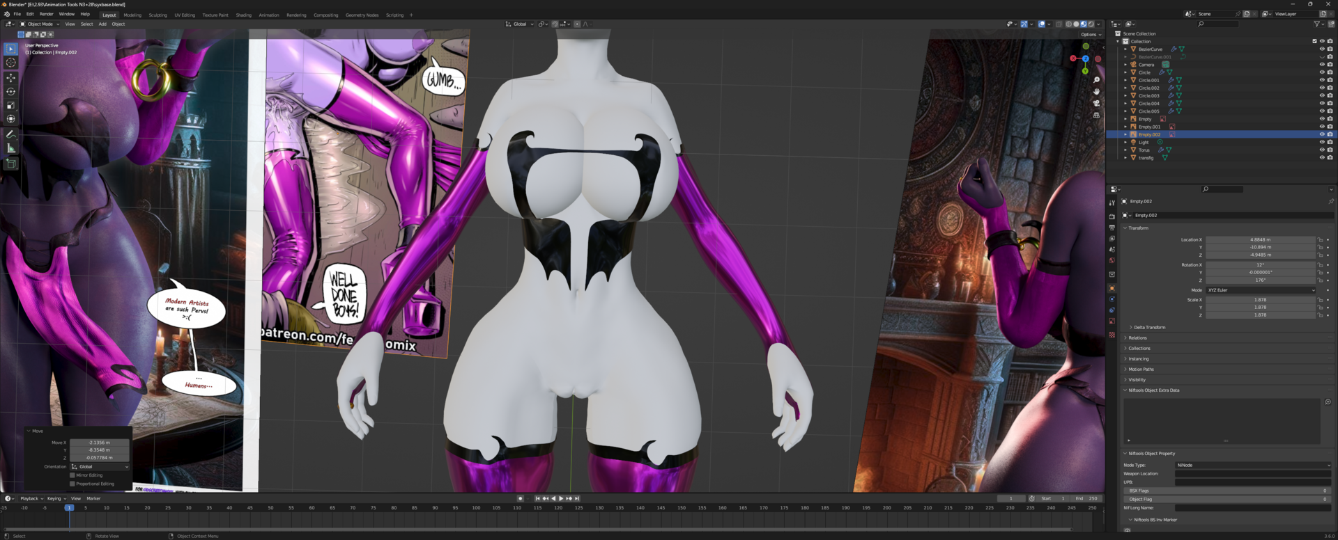Toggle the Location X lock icon
This screenshot has width=1338, height=540.
(1321, 239)
